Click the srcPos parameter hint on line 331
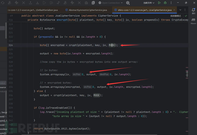The width and height of the screenshot is (197, 135). (x=77, y=74)
